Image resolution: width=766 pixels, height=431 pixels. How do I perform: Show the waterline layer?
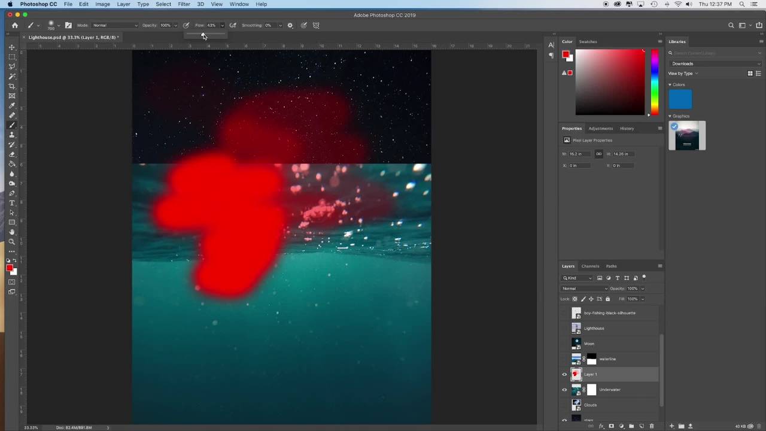[564, 359]
